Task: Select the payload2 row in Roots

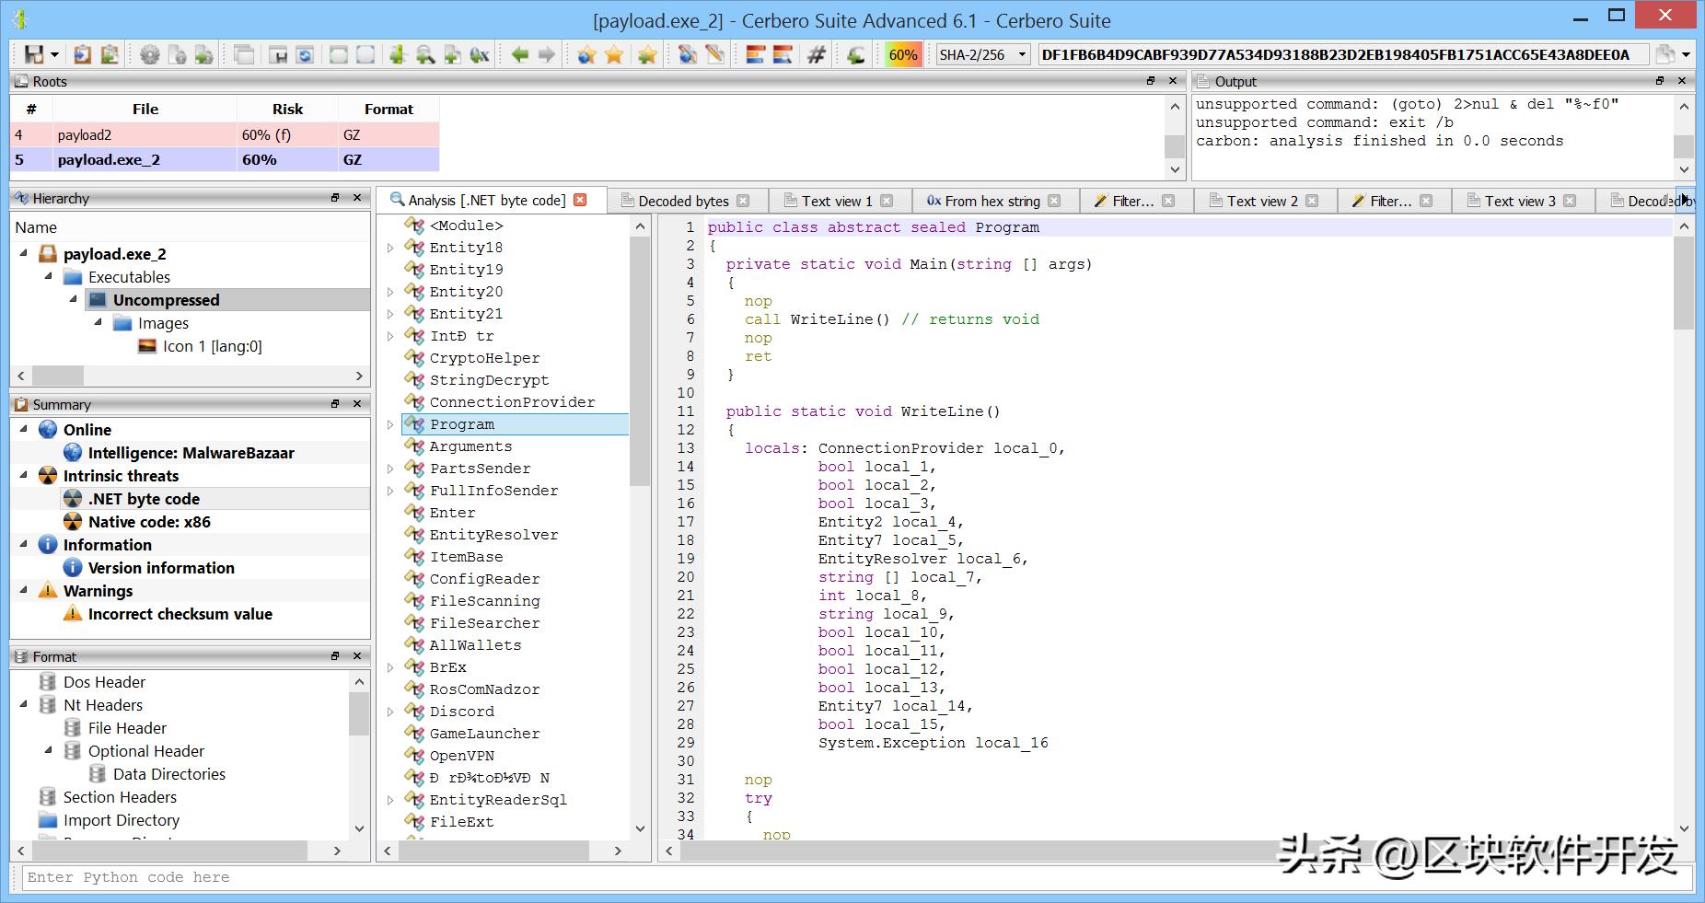Action: click(x=85, y=134)
